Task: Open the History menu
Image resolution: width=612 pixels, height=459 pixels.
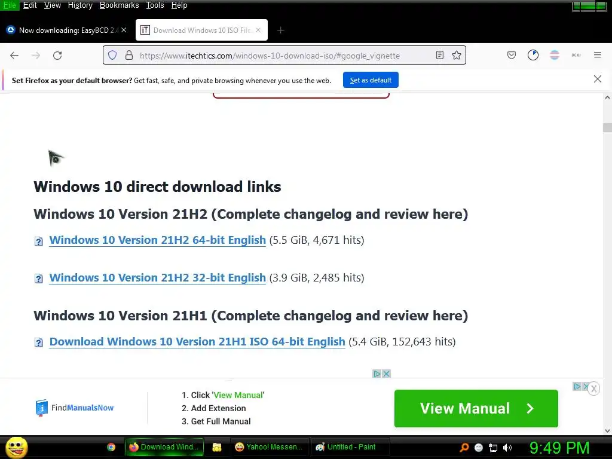Action: coord(80,5)
